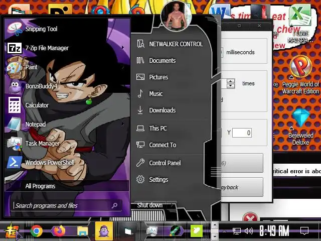Click the Y coordinate input field
321x241 pixels.
point(242,133)
